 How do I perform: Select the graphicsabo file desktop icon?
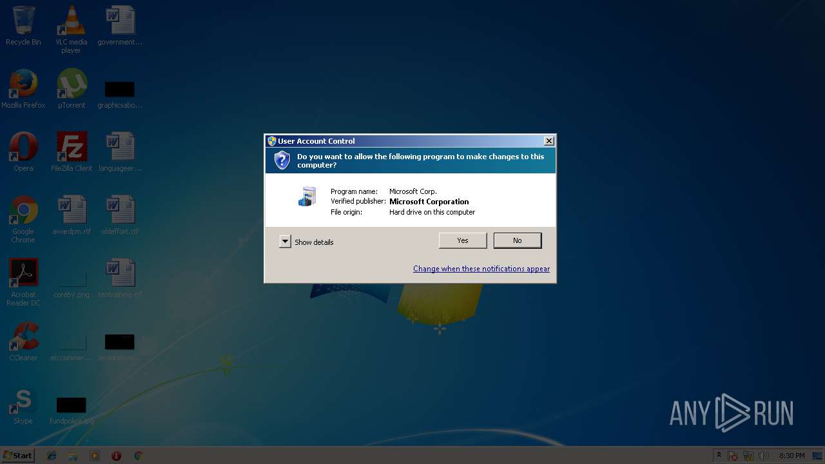pos(120,94)
